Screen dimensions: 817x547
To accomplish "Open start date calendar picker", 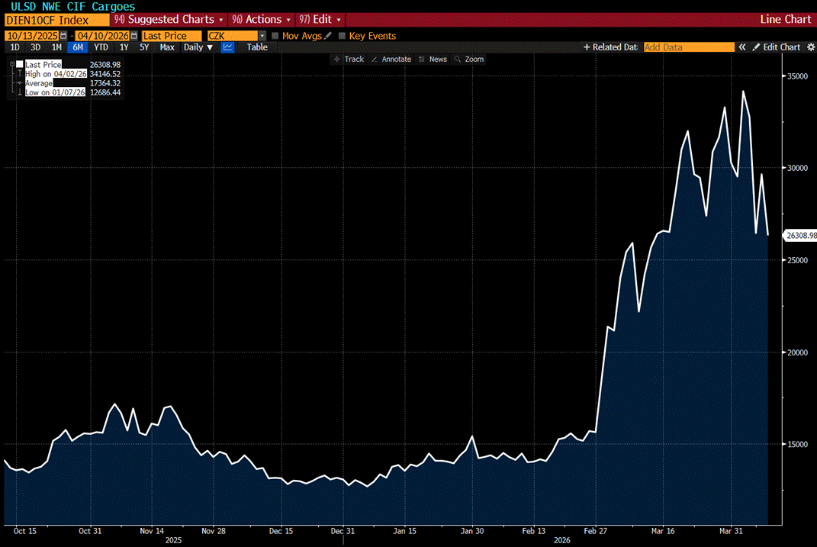I will (x=63, y=36).
